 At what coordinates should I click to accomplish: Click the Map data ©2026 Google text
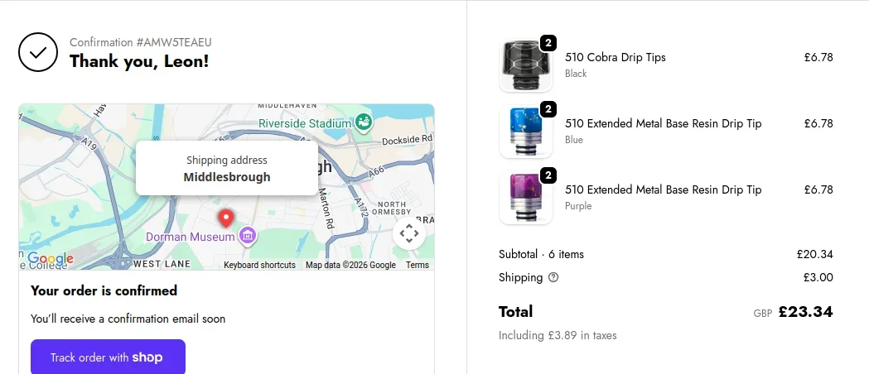[350, 265]
